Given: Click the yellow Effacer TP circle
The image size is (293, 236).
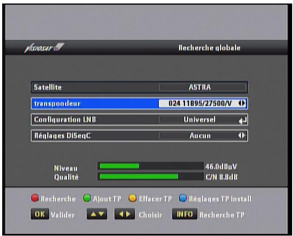Looking at the screenshot, I should pyautogui.click(x=132, y=198).
